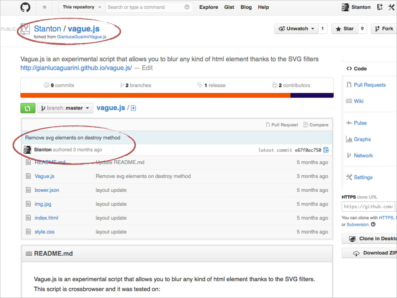Open the vague.js breadcrumb link

tap(111, 108)
